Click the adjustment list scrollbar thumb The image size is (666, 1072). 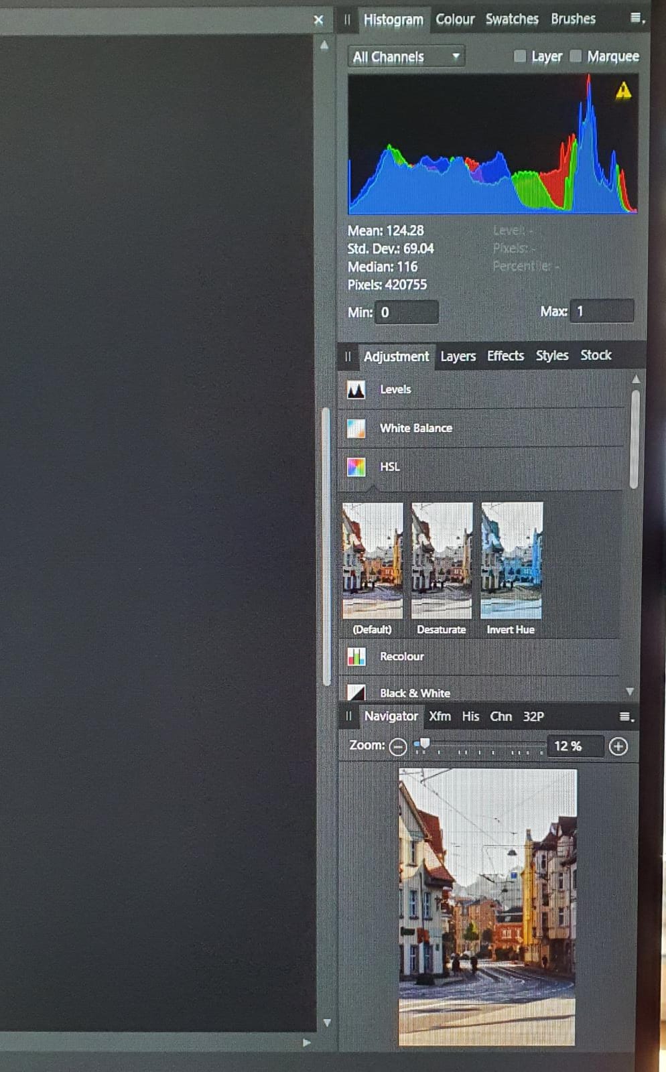point(635,439)
